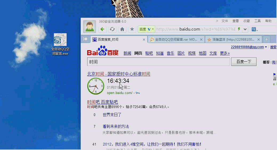Open the 音乐 link
This screenshot has width=277, height=150.
pyautogui.click(x=170, y=53)
